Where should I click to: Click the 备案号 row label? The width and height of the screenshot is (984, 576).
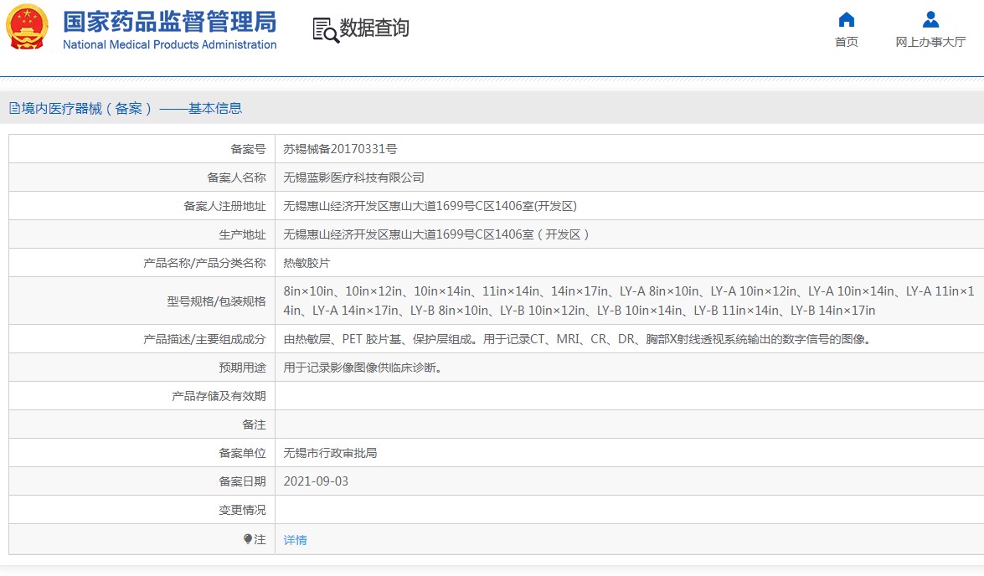tap(248, 149)
